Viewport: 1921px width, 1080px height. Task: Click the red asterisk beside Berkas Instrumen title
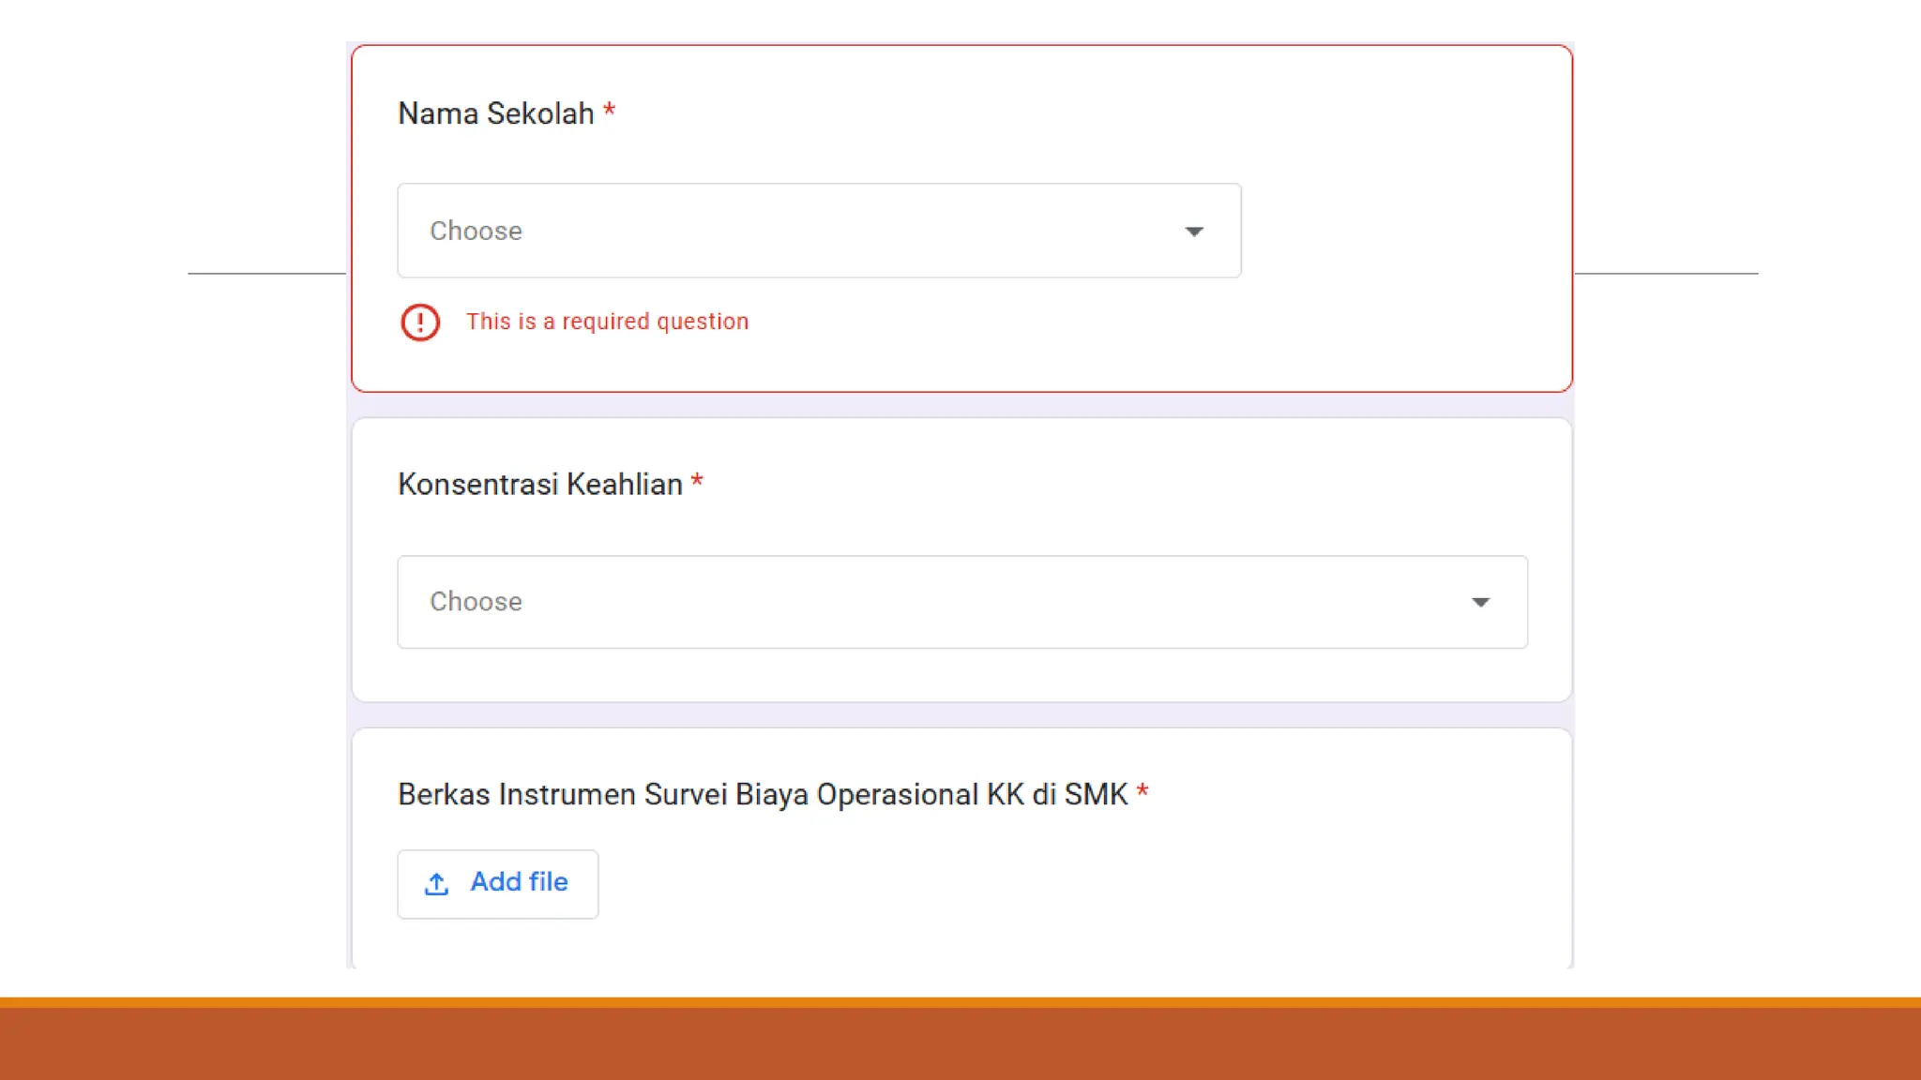pos(1142,792)
